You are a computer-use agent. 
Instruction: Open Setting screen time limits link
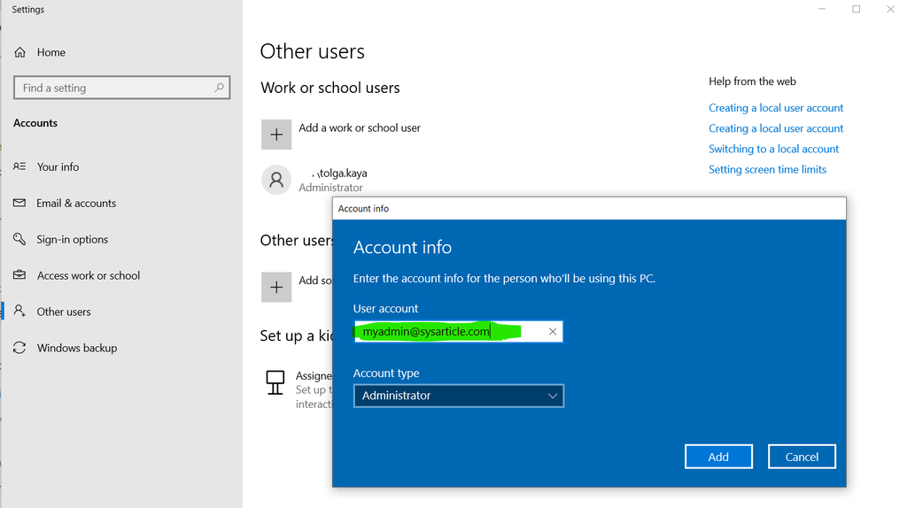pyautogui.click(x=768, y=169)
